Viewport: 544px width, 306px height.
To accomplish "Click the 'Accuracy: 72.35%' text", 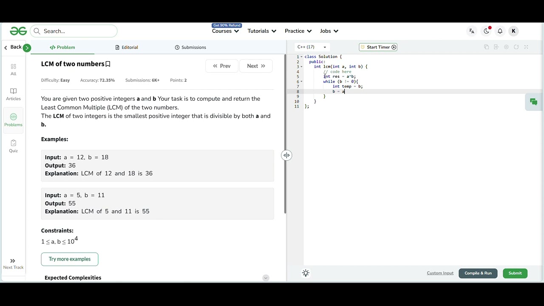I will click(97, 80).
